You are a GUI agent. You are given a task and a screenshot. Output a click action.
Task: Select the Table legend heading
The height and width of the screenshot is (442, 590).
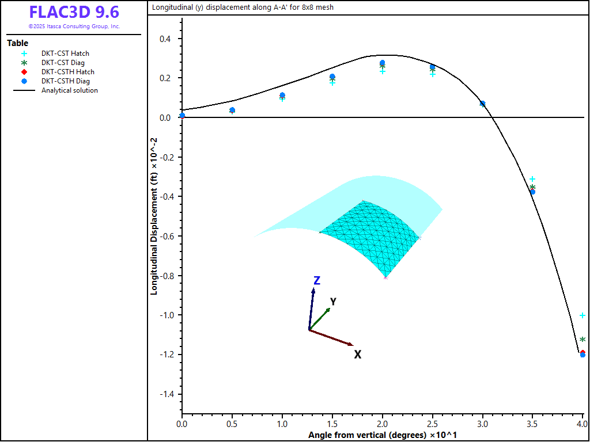click(x=17, y=43)
